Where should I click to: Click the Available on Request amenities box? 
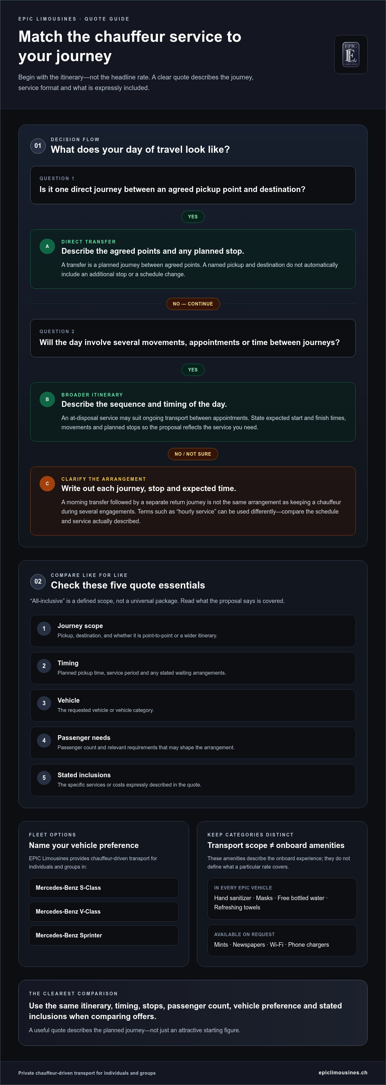[x=282, y=941]
